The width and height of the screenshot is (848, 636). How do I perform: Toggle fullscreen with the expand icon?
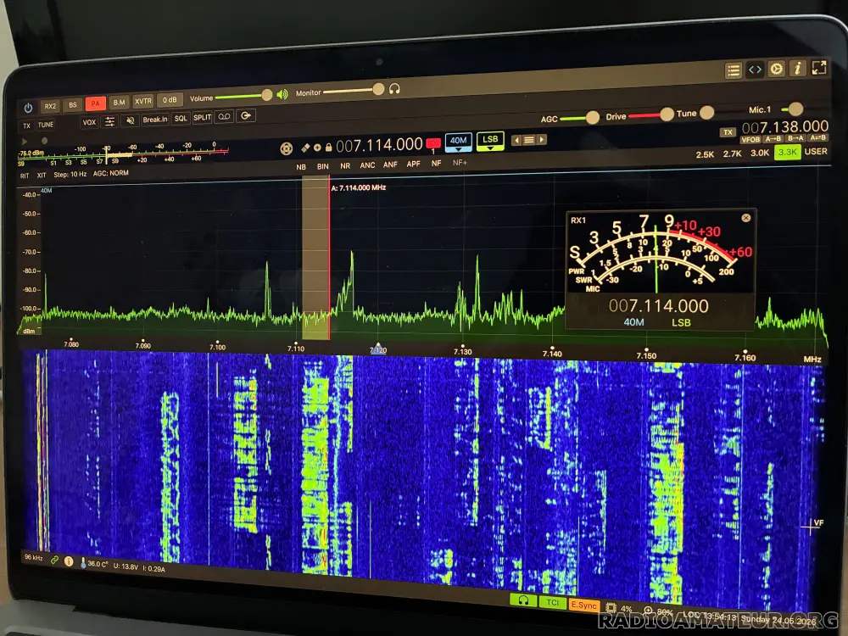[x=819, y=68]
